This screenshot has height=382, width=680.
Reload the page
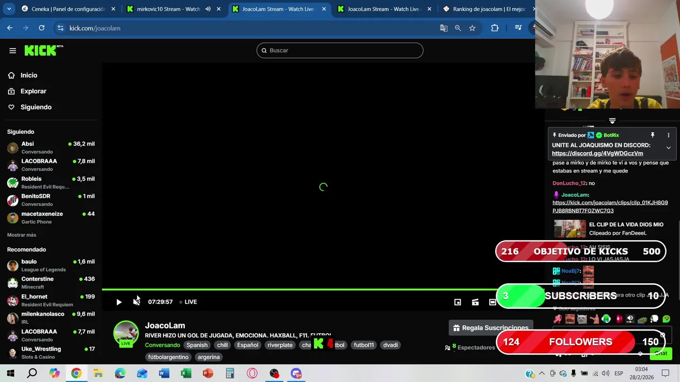click(x=41, y=28)
